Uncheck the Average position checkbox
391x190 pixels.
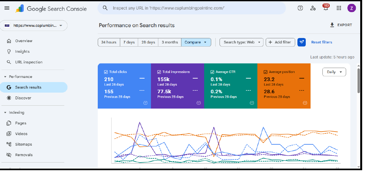coord(266,72)
